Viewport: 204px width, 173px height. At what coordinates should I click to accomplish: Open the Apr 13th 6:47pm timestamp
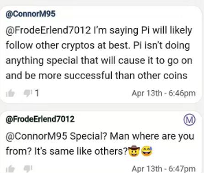[x=164, y=169]
